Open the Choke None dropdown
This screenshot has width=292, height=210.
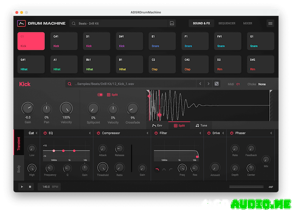[x=262, y=84]
